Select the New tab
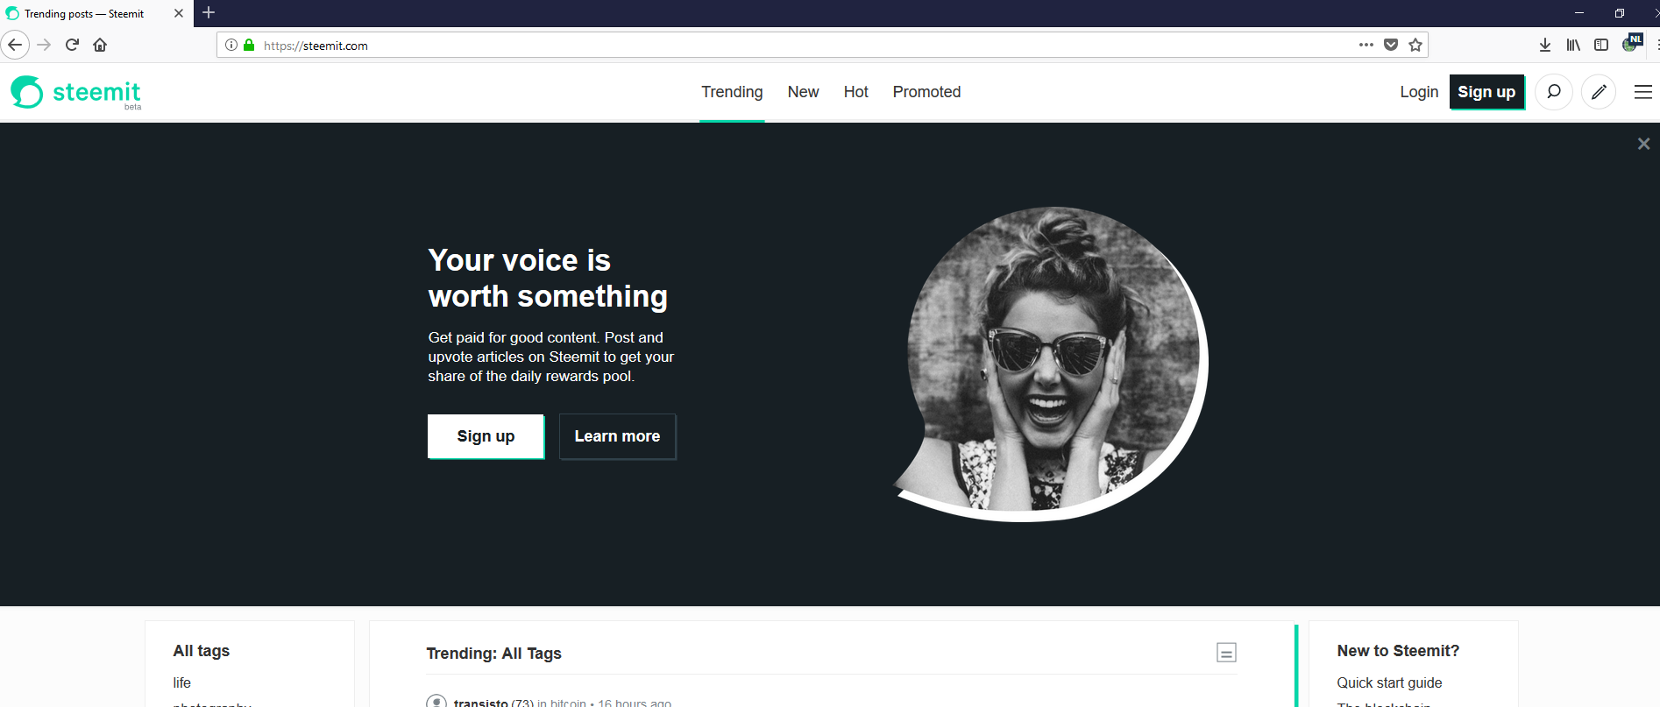Viewport: 1660px width, 707px height. click(803, 92)
